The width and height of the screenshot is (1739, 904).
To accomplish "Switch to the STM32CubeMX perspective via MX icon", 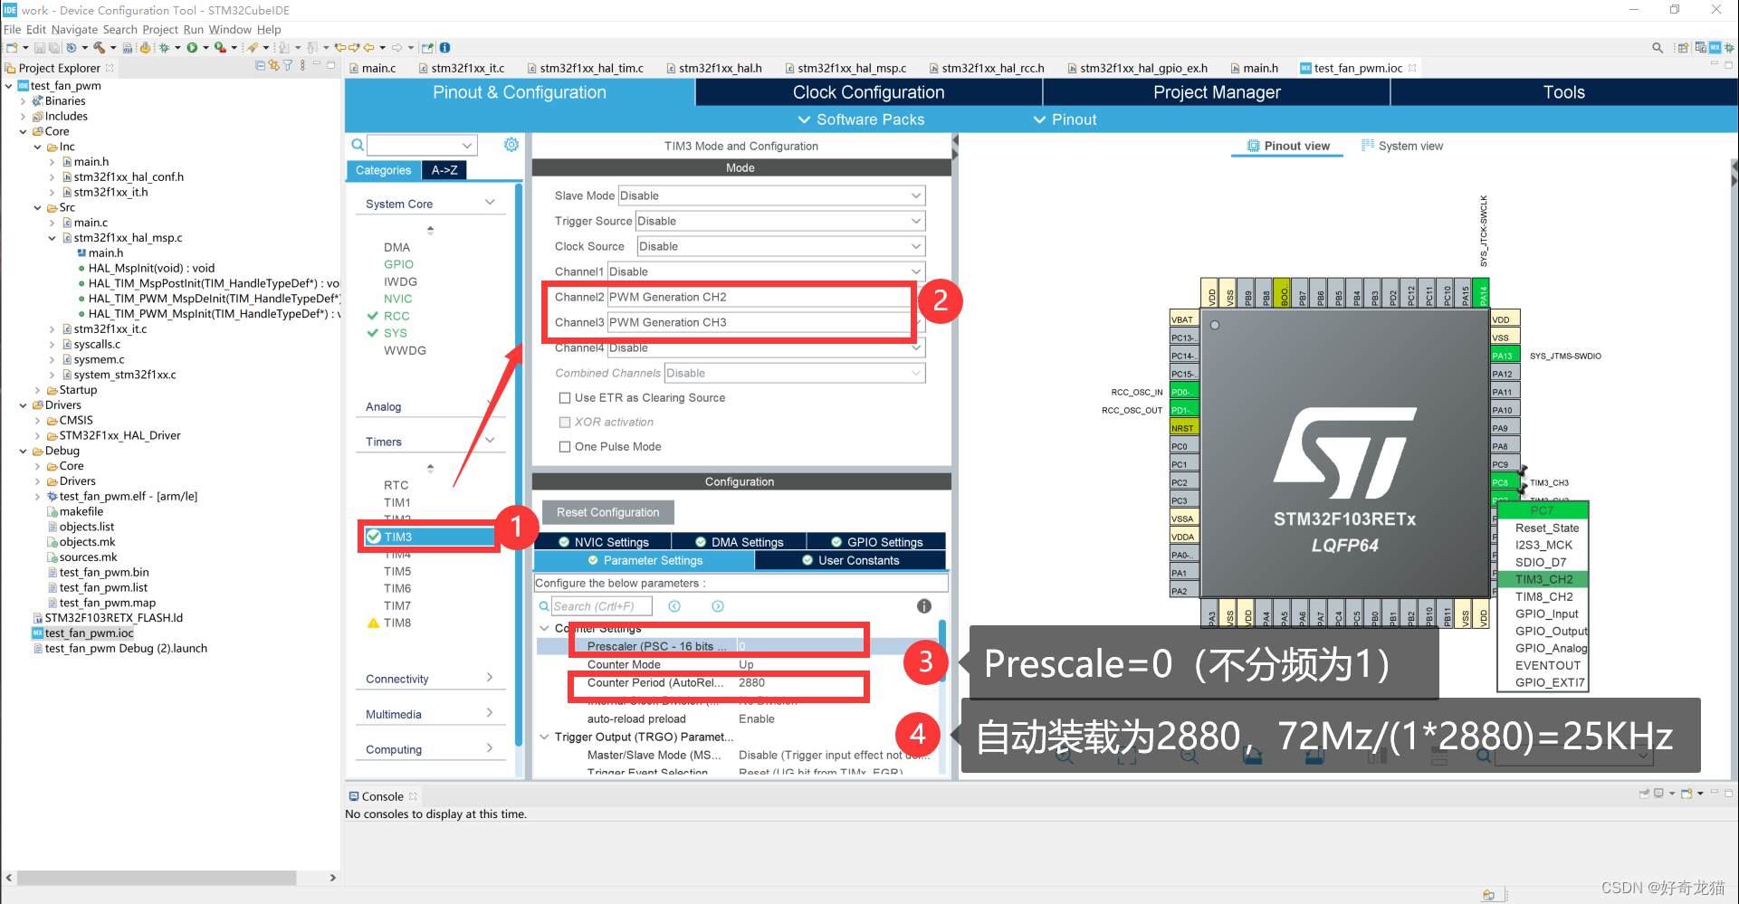I will 1714,46.
